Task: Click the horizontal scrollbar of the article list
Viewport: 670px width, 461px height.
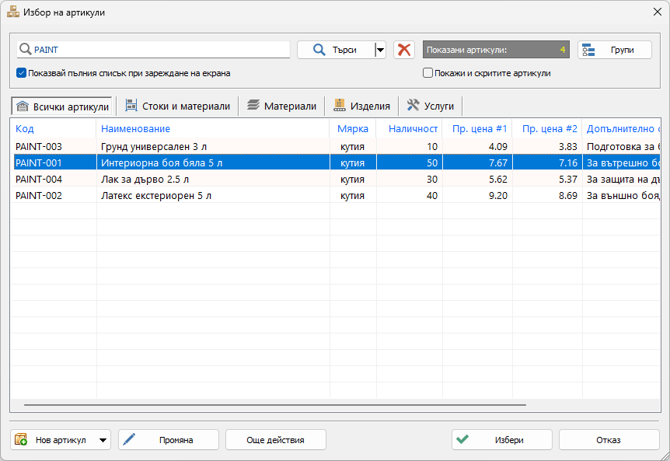Action: click(274, 404)
